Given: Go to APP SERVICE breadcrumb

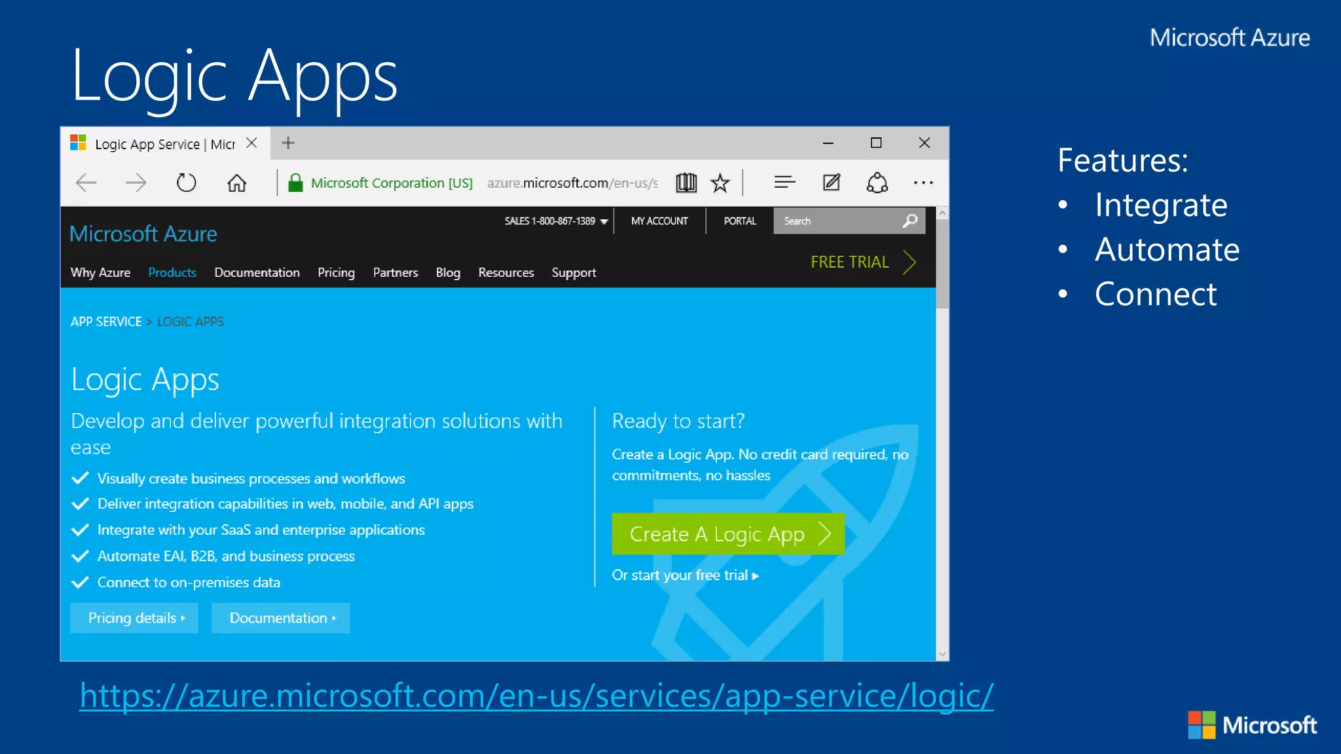Looking at the screenshot, I should [x=106, y=321].
